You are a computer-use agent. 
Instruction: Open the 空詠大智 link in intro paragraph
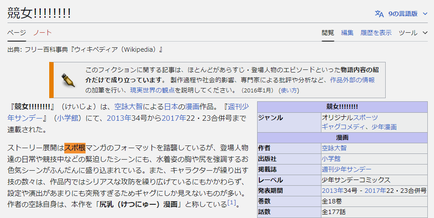129,107
